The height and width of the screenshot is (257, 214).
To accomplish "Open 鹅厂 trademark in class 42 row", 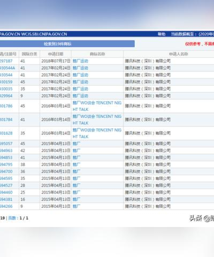I will (77, 150).
